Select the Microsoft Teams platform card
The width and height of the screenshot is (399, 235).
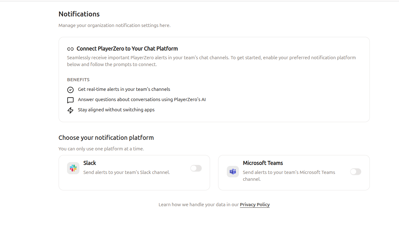pos(294,172)
